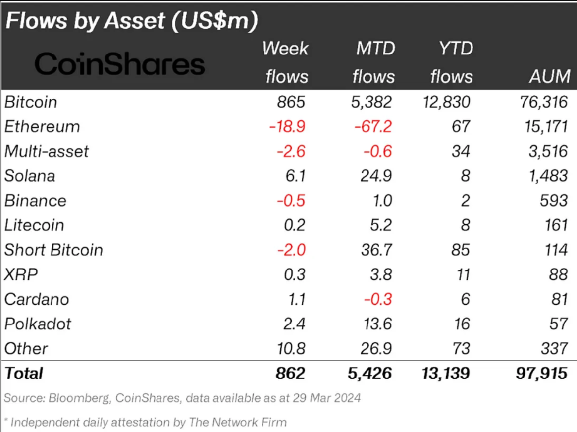Click the Short Bitcoin row label
Viewport: 577px width, 432px height.
pos(53,250)
